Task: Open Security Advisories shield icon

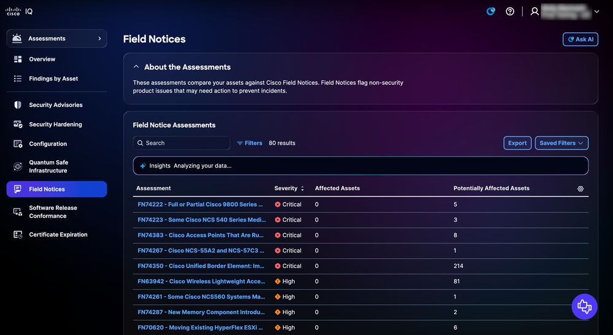Action: click(18, 105)
